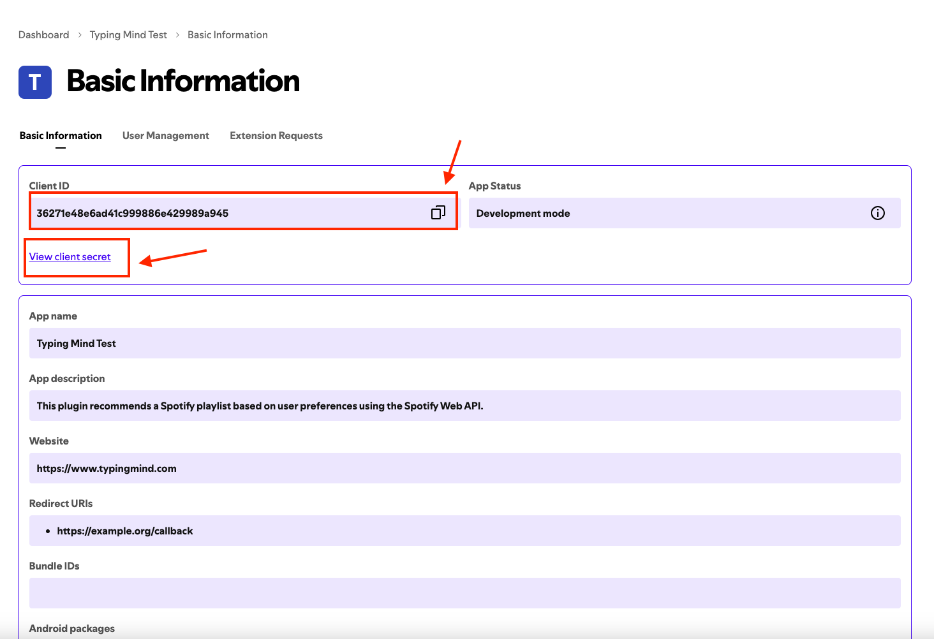Select the App Status label
The image size is (934, 639).
click(495, 186)
